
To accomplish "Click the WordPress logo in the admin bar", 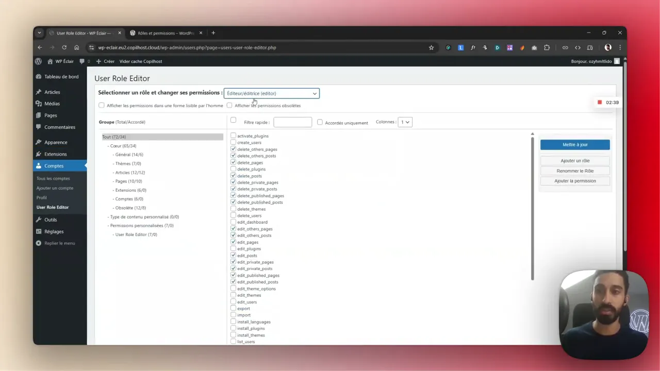I will pos(38,61).
